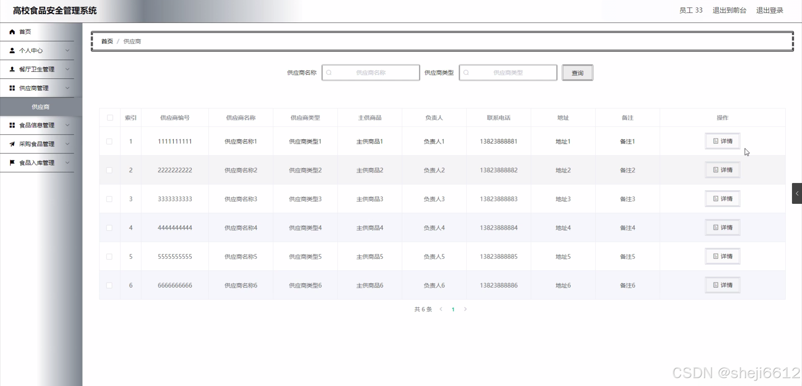
Task: Click cell 主供商品4
Action: [370, 228]
